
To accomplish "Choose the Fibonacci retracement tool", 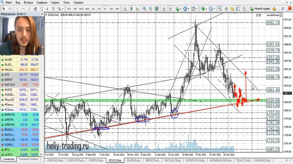I will 41,9.
